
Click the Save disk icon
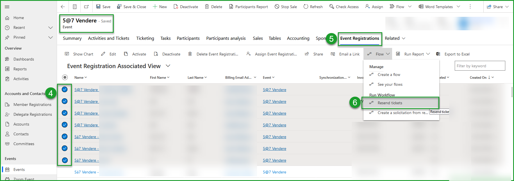tap(98, 7)
